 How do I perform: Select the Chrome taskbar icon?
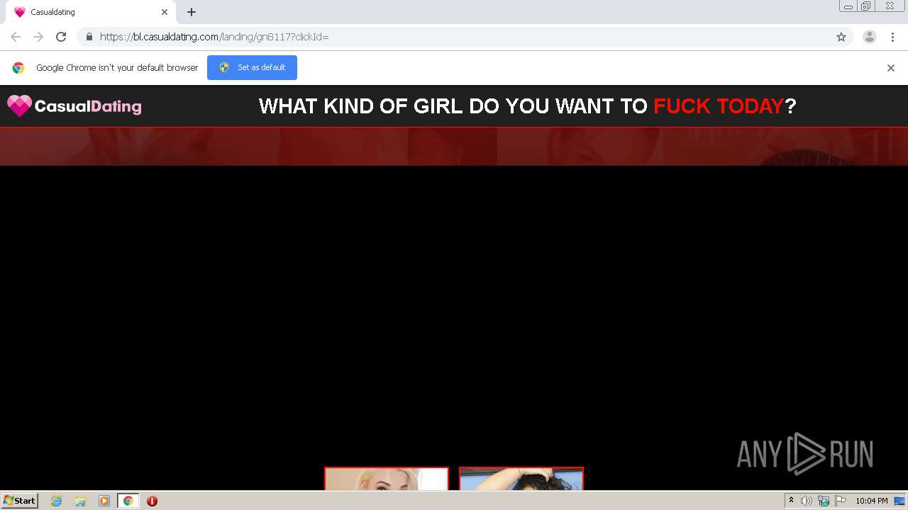pos(128,501)
